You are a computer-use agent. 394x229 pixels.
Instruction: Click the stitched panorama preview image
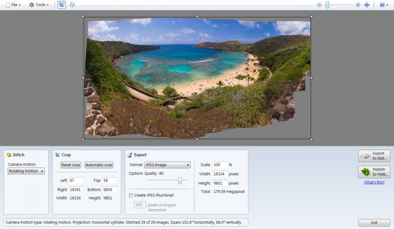(197, 78)
